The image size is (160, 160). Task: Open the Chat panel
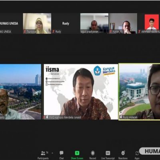[x=62, y=155]
